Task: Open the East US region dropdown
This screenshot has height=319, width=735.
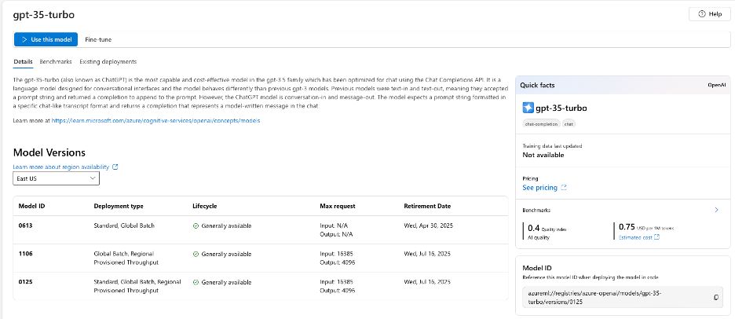Action: point(57,178)
